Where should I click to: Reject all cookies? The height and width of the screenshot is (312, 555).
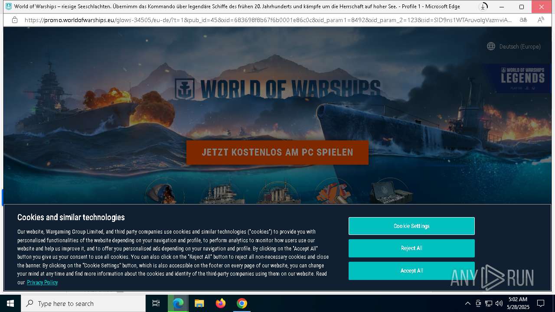(x=411, y=248)
